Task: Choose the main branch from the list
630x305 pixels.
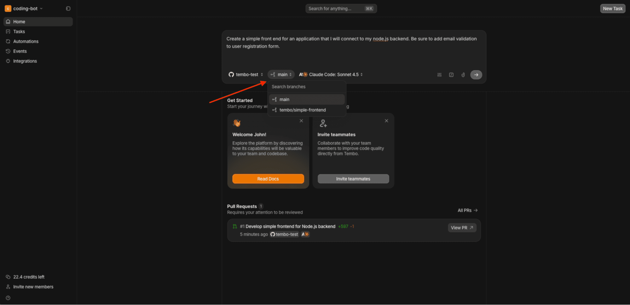Action: [x=284, y=99]
